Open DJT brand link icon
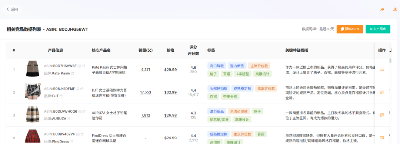The image size is (400, 144). click(x=61, y=96)
